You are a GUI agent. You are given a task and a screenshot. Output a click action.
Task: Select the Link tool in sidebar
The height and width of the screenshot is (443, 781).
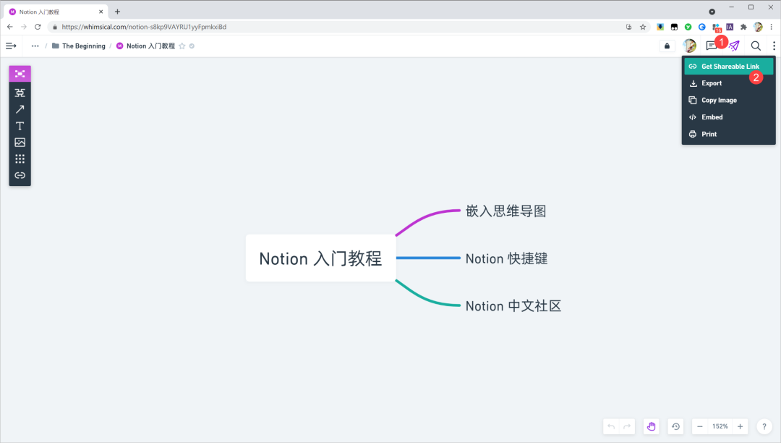click(20, 175)
